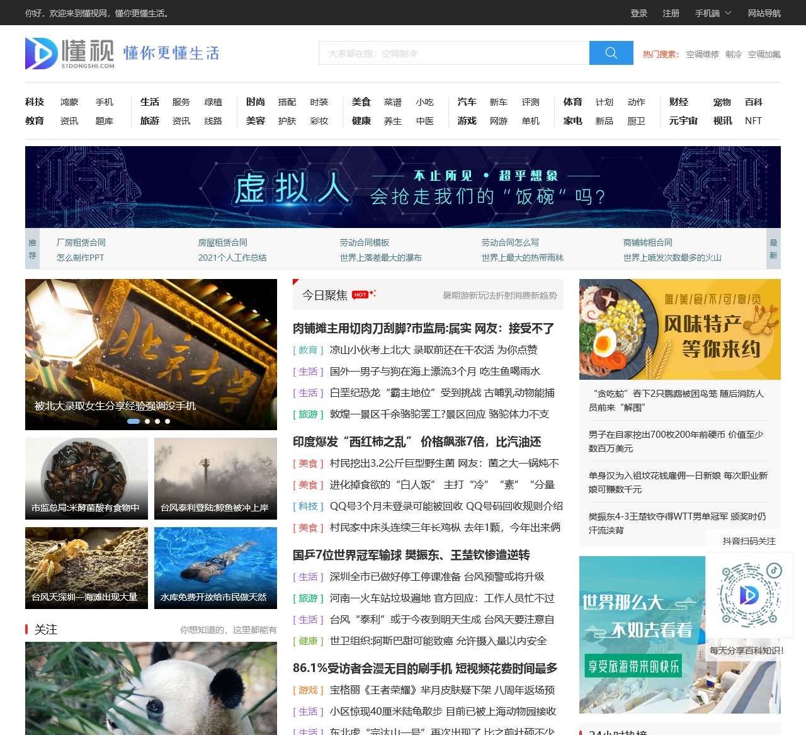Select the third carousel indicator dot
Image resolution: width=806 pixels, height=735 pixels.
pos(157,421)
